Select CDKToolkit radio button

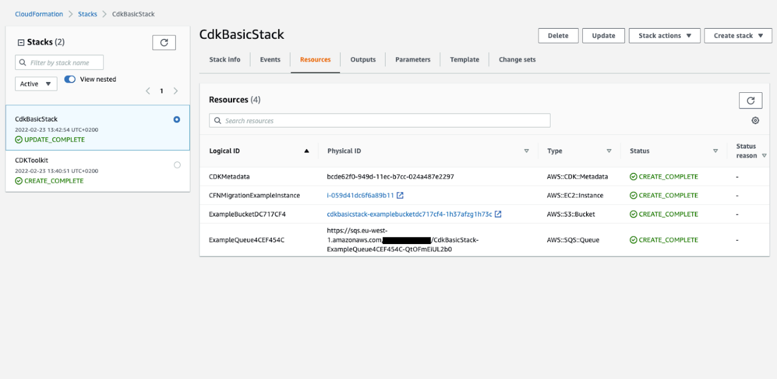(177, 165)
